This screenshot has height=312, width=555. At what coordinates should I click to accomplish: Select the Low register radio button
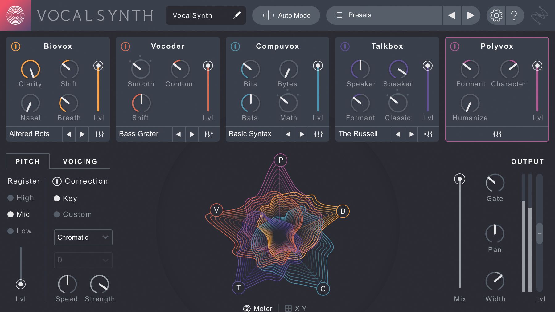coord(10,231)
